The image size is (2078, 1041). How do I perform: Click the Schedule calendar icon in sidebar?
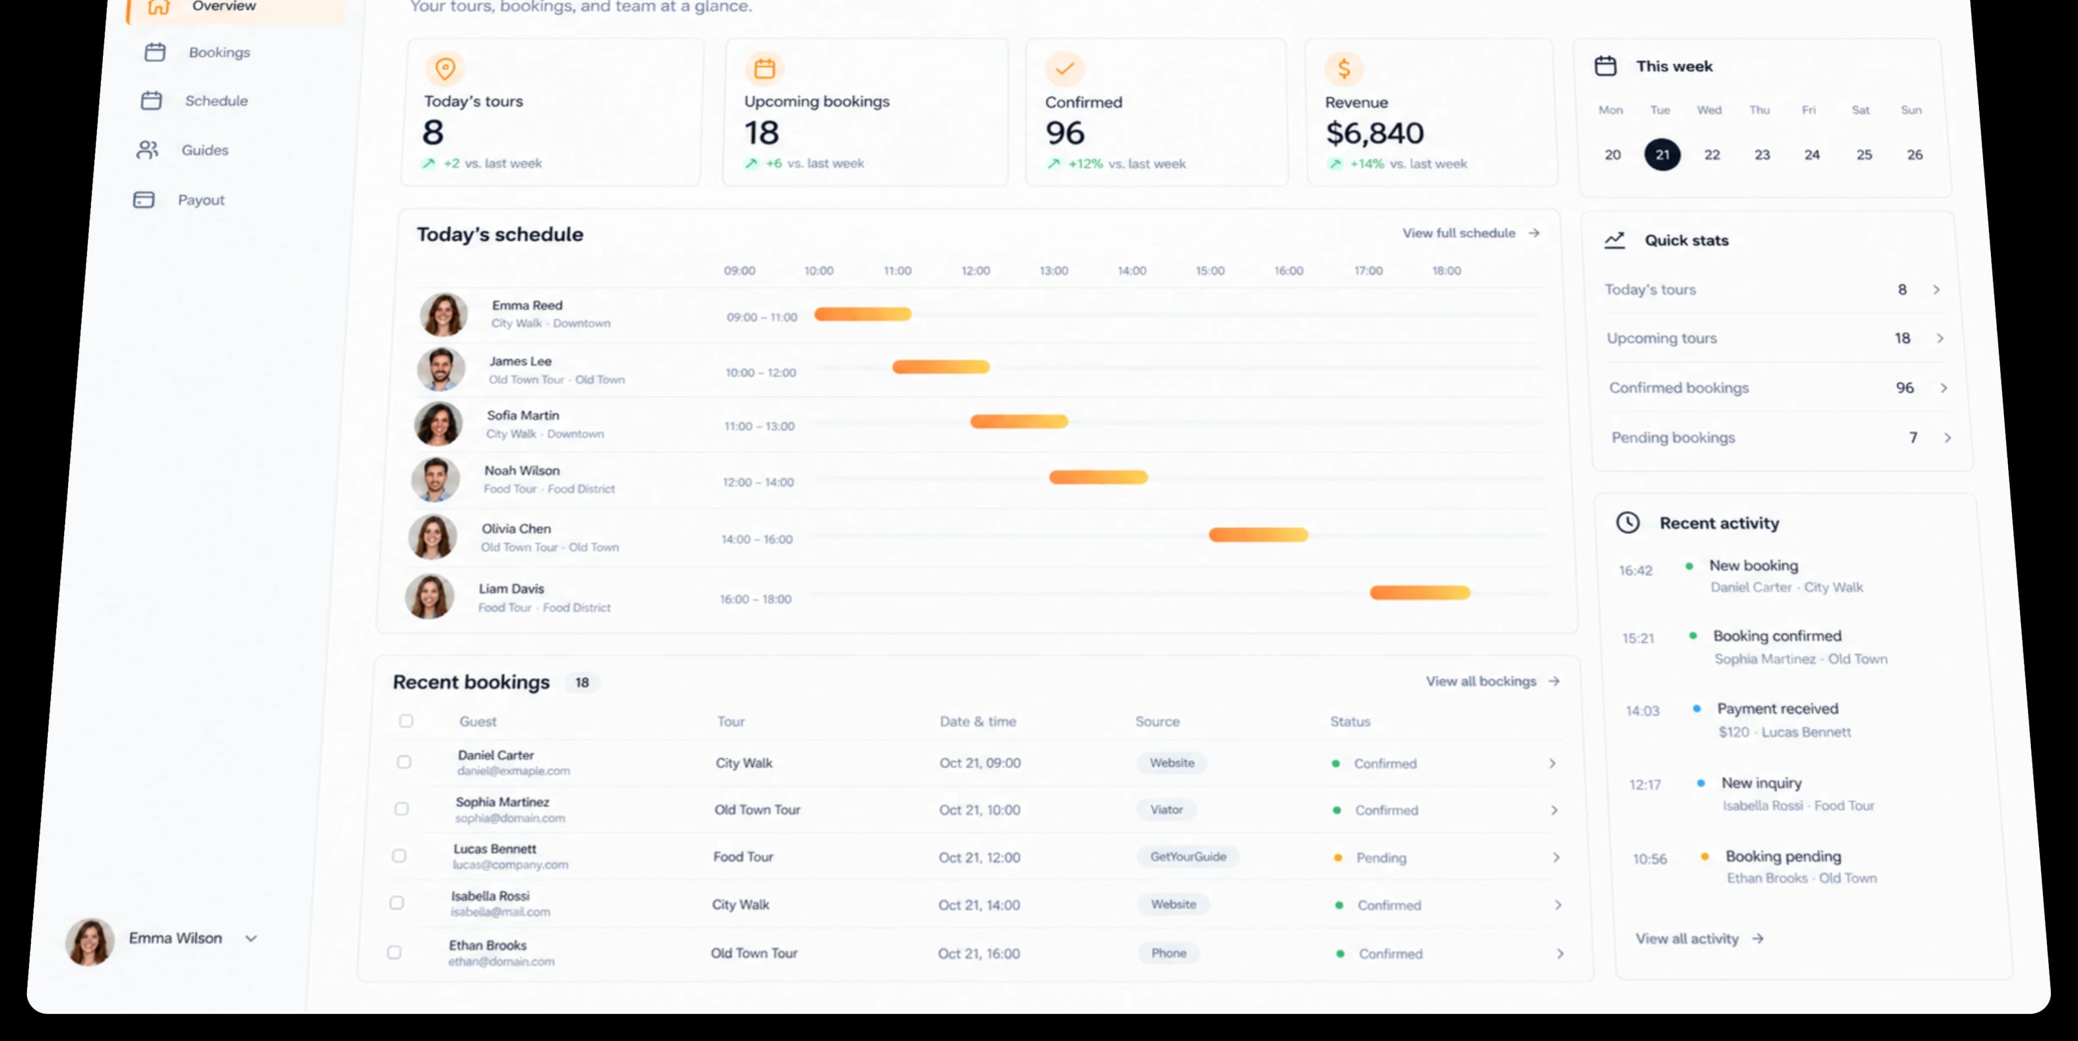click(152, 101)
